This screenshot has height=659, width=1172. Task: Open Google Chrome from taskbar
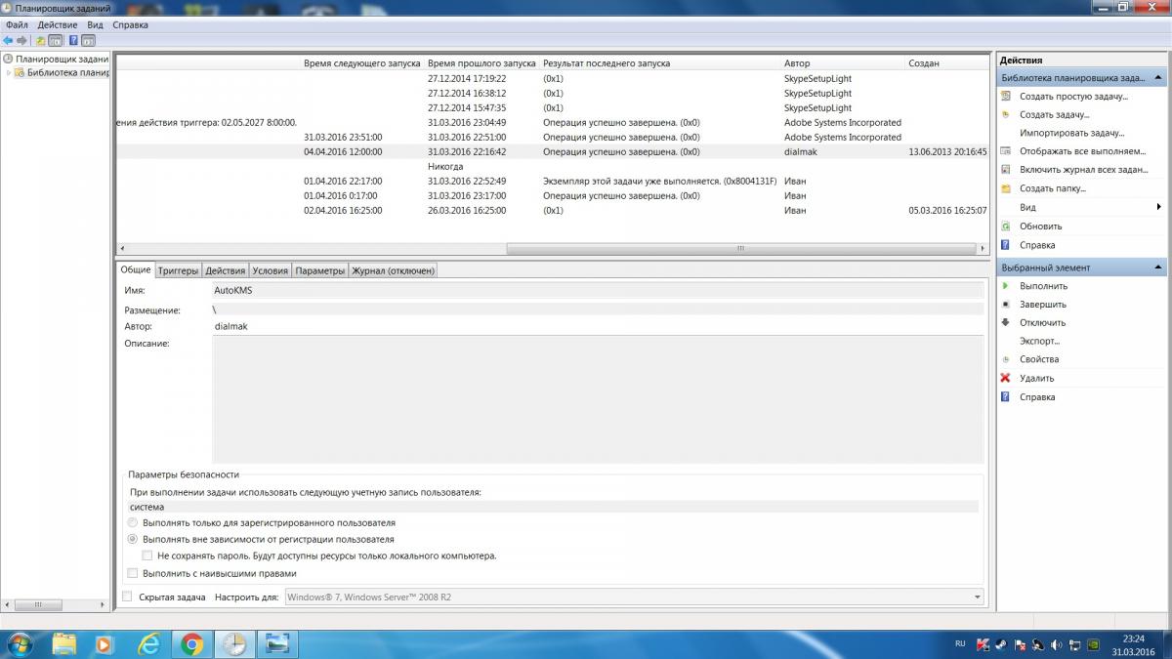(x=191, y=644)
